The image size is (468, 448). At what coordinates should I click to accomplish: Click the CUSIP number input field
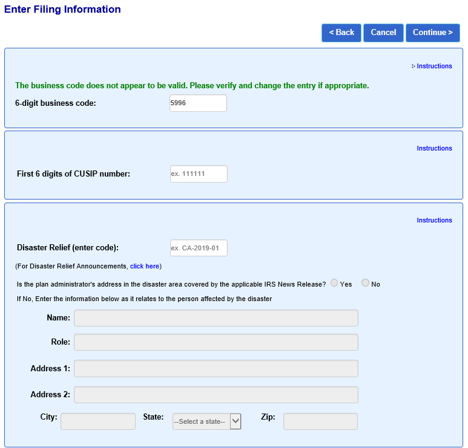[x=198, y=174]
